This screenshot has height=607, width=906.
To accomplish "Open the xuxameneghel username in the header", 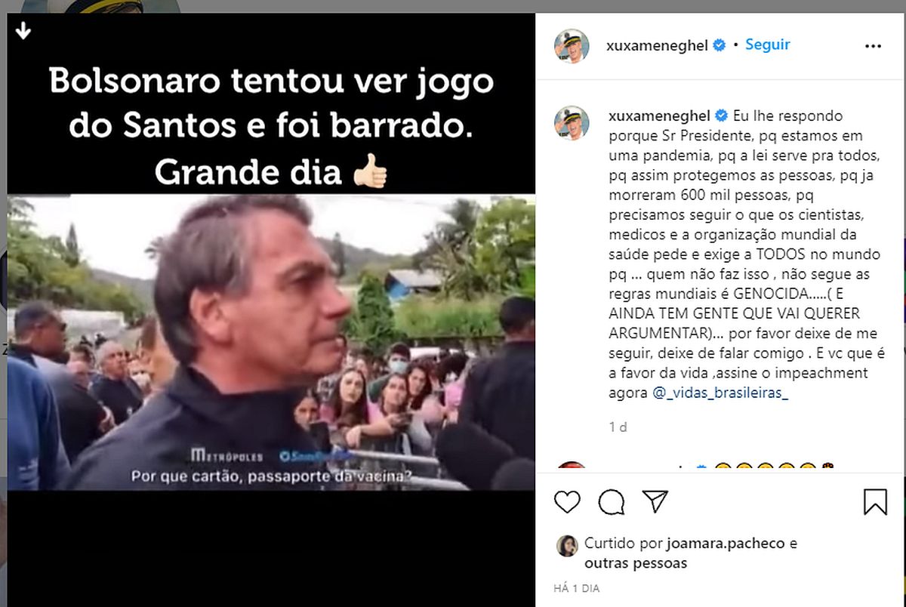I will click(658, 45).
